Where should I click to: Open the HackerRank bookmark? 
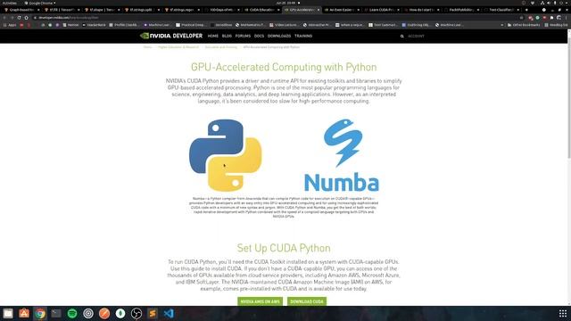94,25
